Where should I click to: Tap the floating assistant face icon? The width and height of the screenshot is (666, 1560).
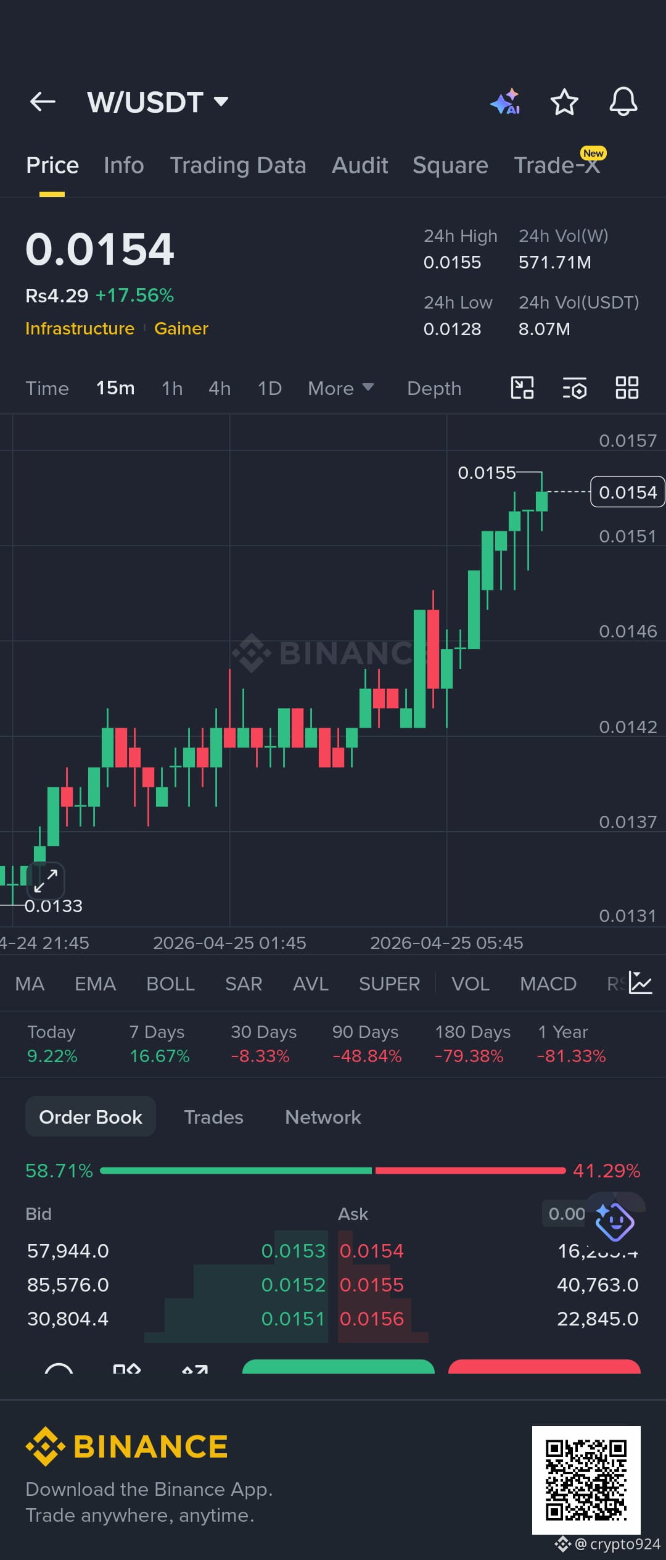pyautogui.click(x=614, y=1221)
